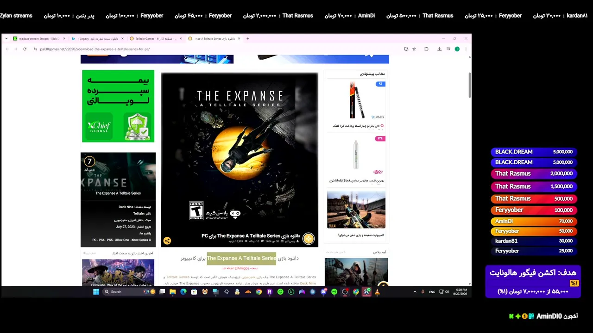The width and height of the screenshot is (593, 333).
Task: Open a new browser tab
Action: click(x=248, y=39)
